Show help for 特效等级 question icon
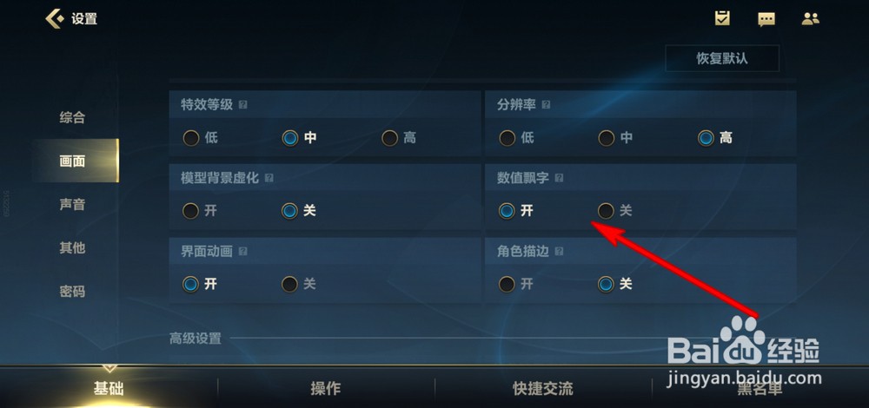This screenshot has width=869, height=408. (x=242, y=104)
